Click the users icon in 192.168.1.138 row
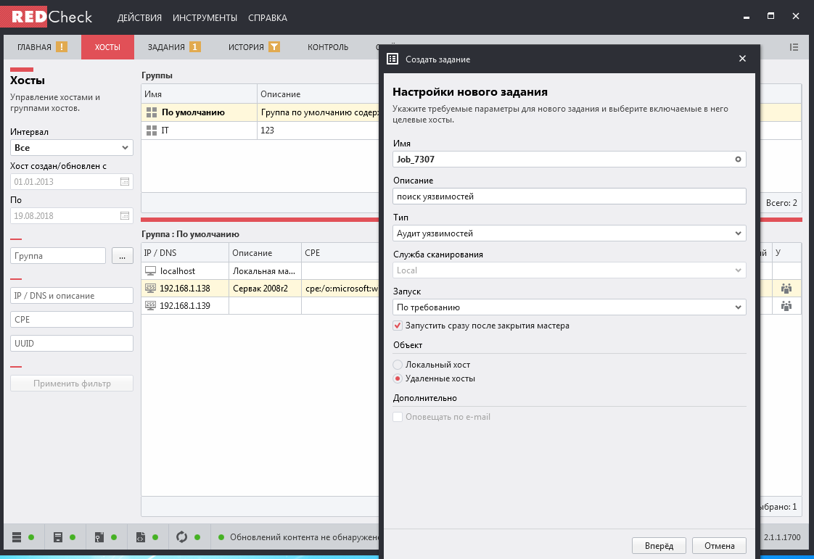Image resolution: width=814 pixels, height=559 pixels. 786,289
